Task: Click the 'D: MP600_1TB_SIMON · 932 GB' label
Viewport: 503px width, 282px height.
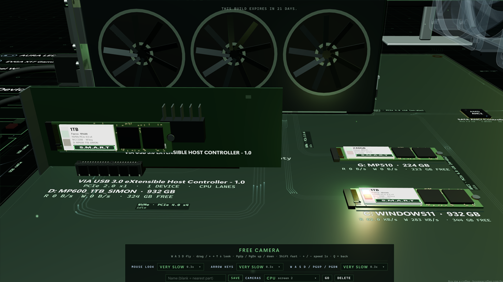Action: (x=111, y=191)
